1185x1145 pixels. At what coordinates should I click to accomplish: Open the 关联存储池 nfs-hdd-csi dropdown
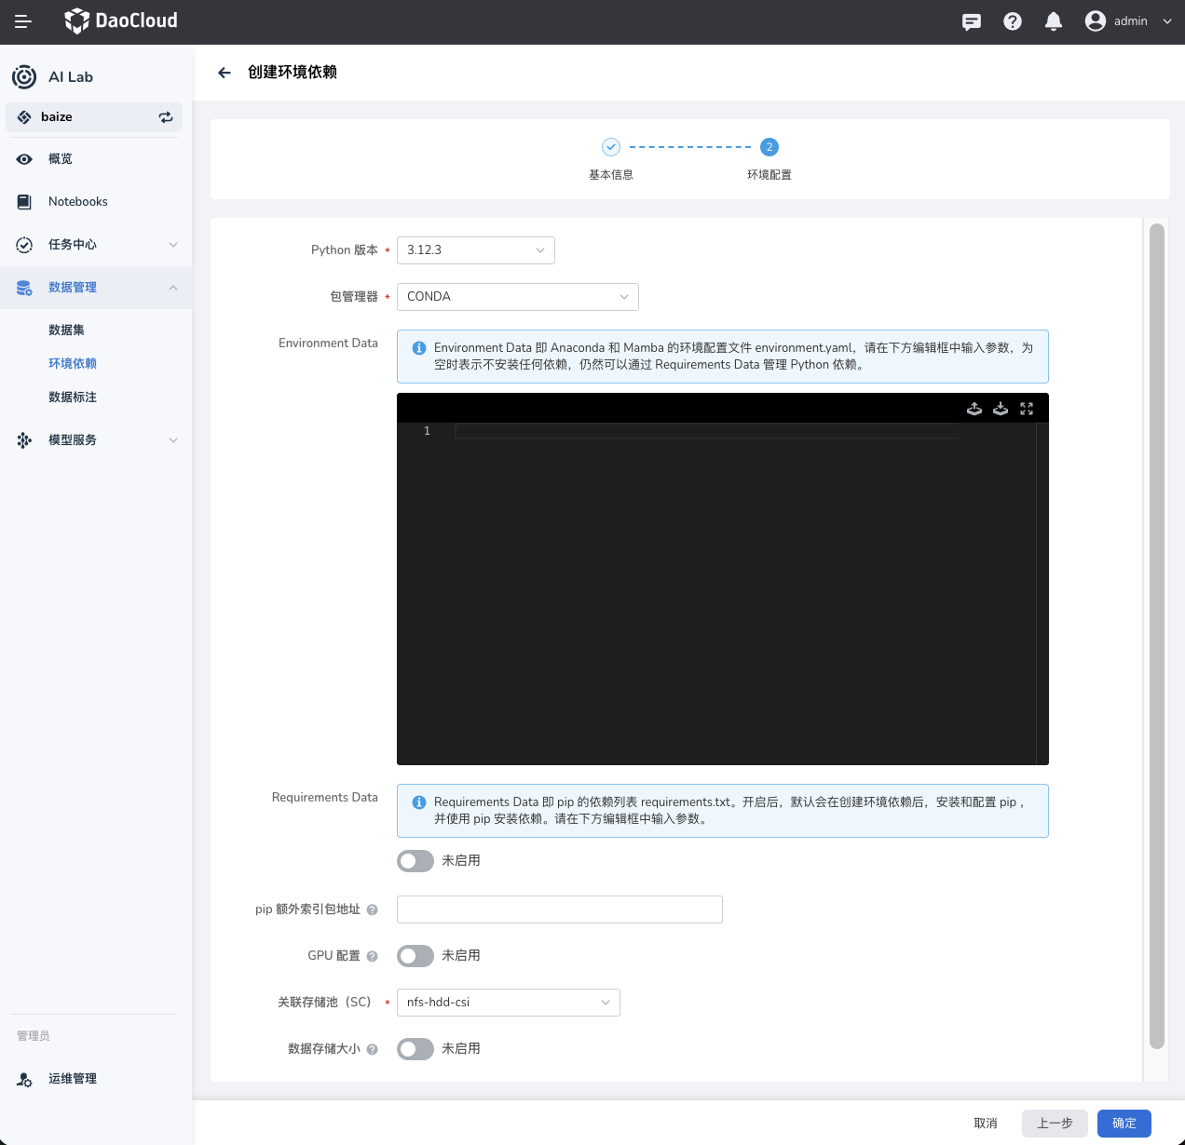[508, 1003]
